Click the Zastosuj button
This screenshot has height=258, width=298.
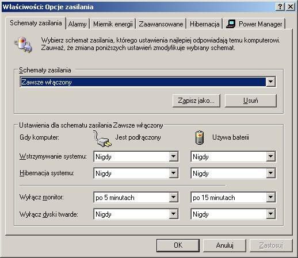271,245
